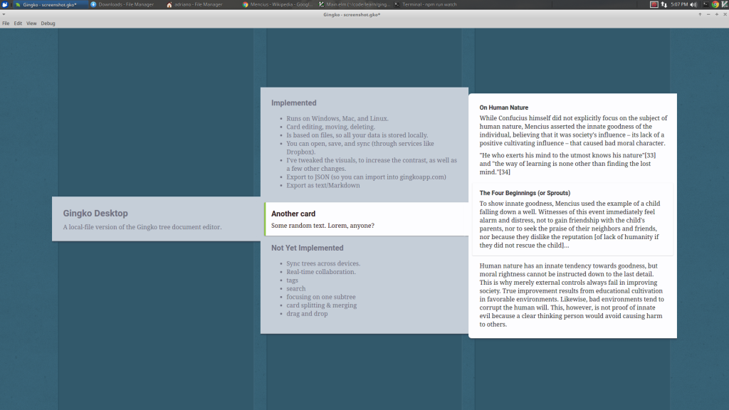Open the View menu
Image resolution: width=729 pixels, height=410 pixels.
tap(31, 23)
